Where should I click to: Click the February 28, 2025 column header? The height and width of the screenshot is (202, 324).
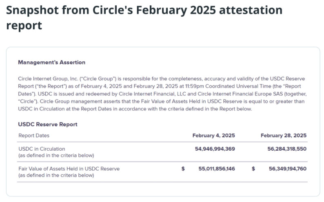point(284,136)
